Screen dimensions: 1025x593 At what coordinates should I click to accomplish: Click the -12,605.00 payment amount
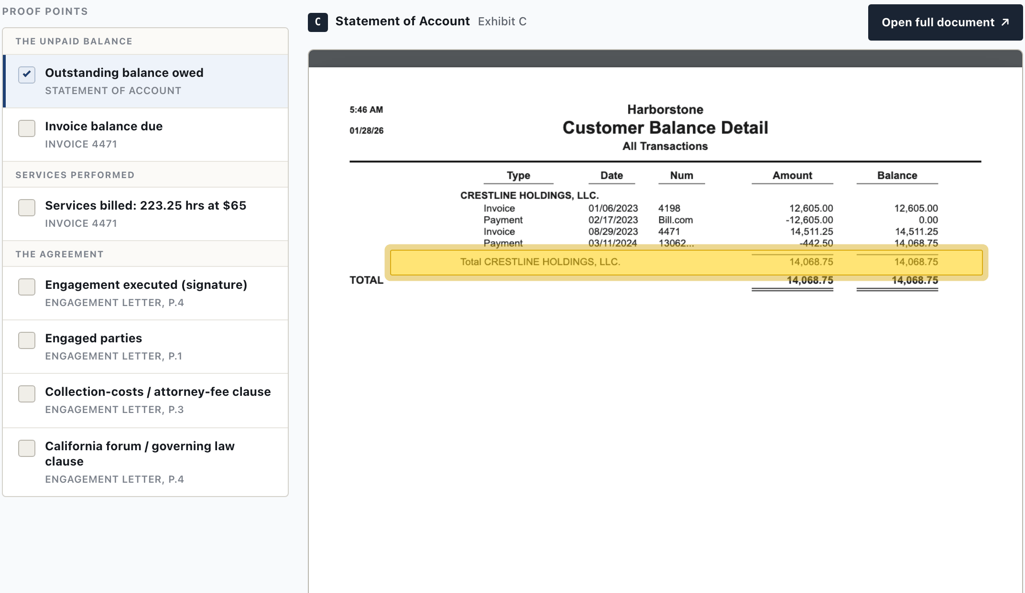(x=809, y=220)
